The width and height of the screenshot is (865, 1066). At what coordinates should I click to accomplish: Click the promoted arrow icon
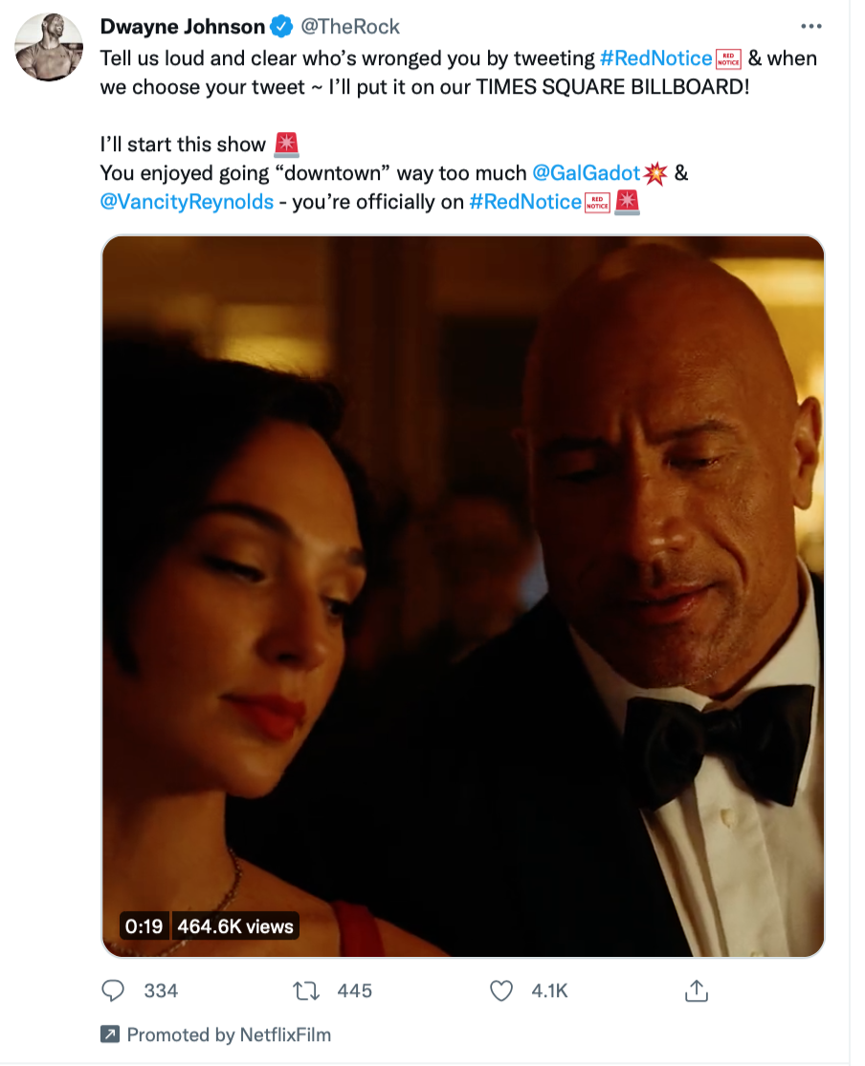pos(110,1034)
